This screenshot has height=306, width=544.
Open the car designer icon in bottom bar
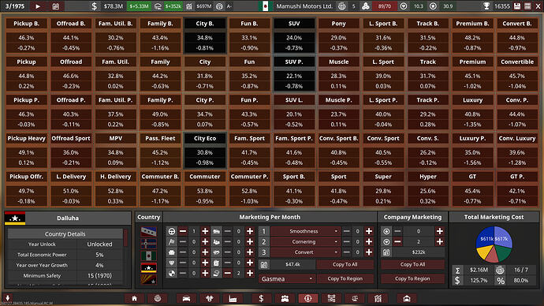pyautogui.click(x=186, y=298)
